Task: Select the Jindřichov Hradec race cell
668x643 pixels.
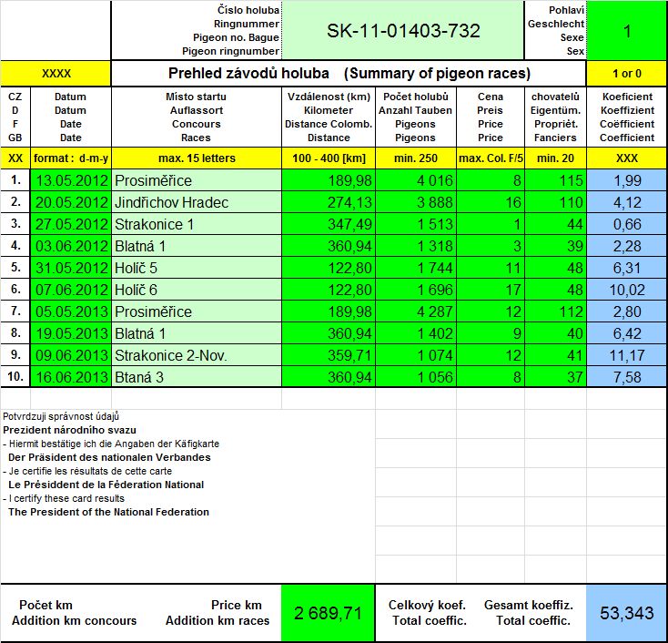Action: click(x=197, y=202)
